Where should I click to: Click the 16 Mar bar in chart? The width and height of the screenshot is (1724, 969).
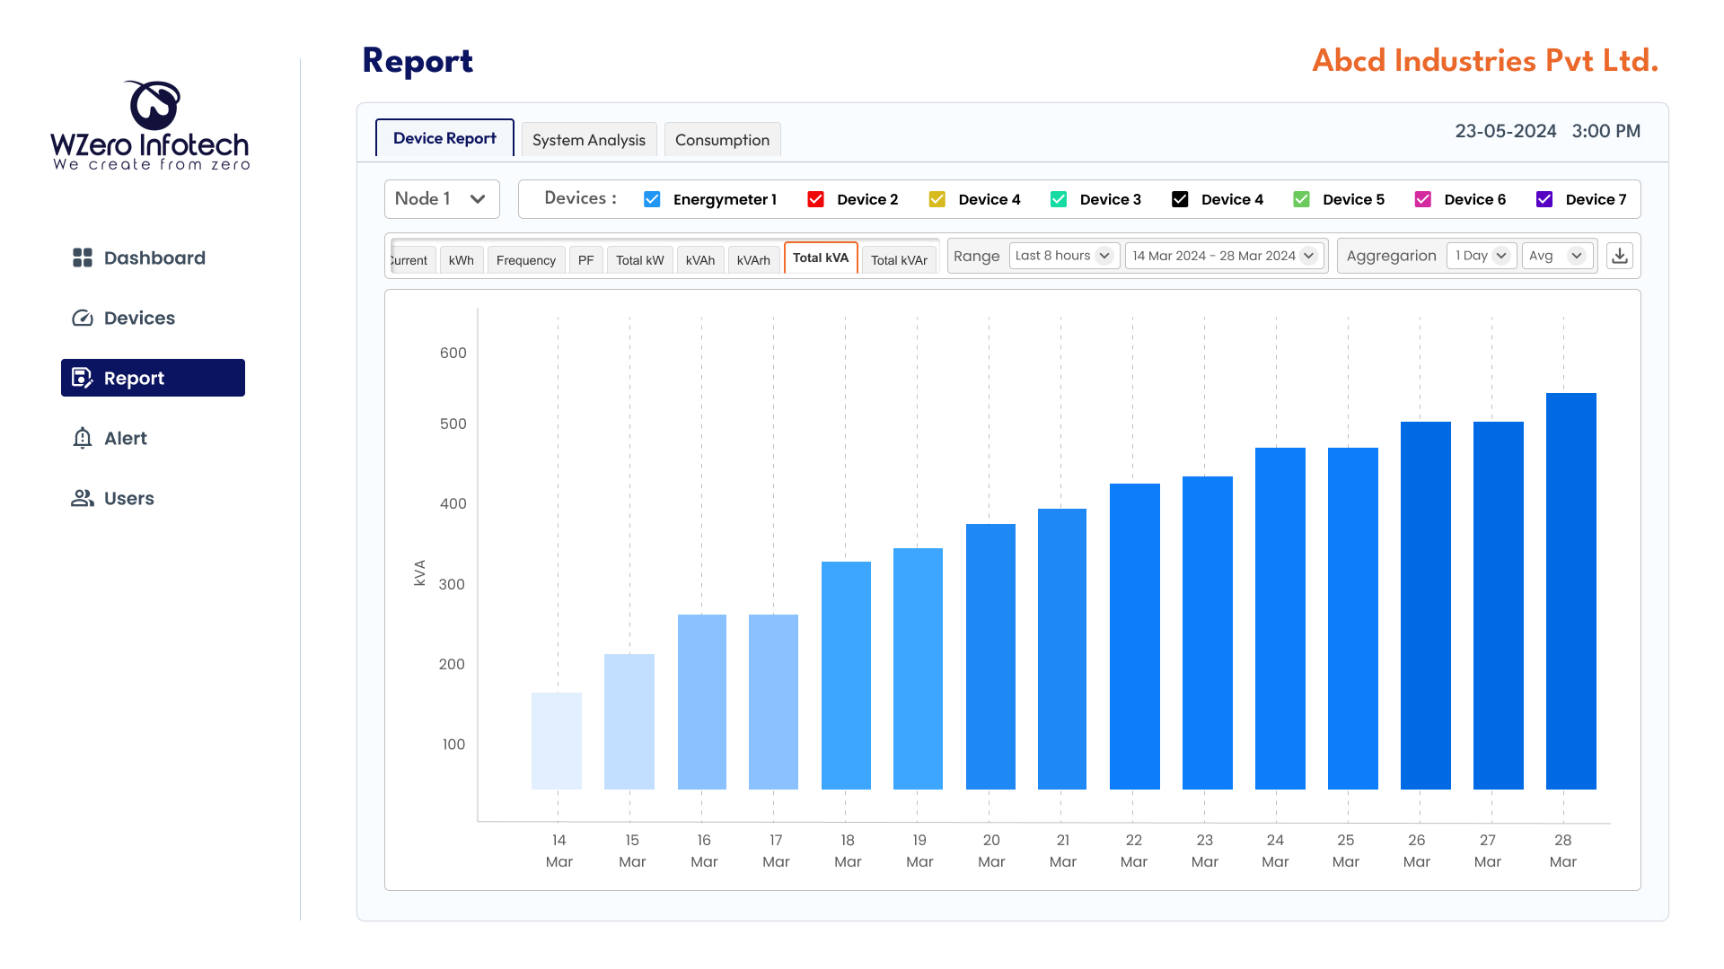[x=702, y=702]
